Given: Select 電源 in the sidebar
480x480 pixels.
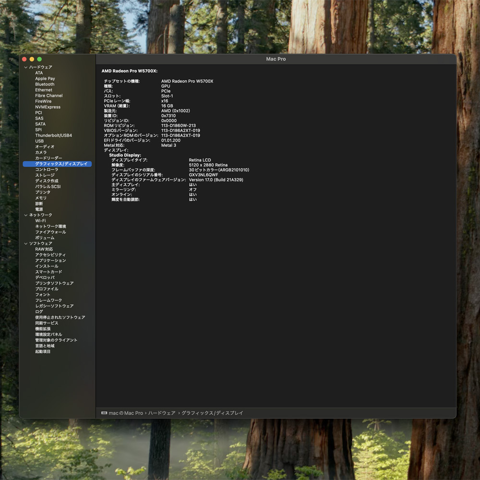Looking at the screenshot, I should (x=39, y=209).
